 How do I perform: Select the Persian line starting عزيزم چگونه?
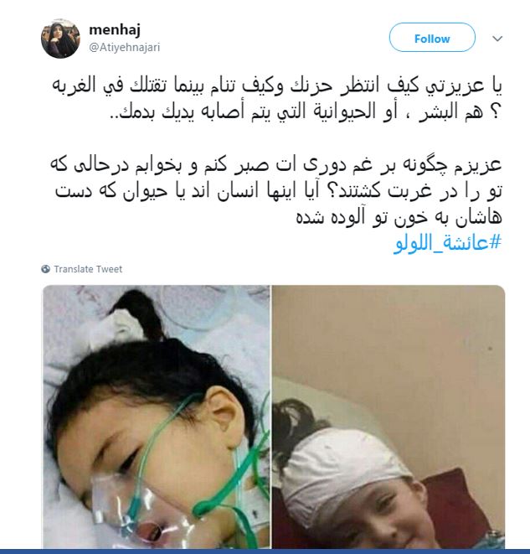coord(276,165)
